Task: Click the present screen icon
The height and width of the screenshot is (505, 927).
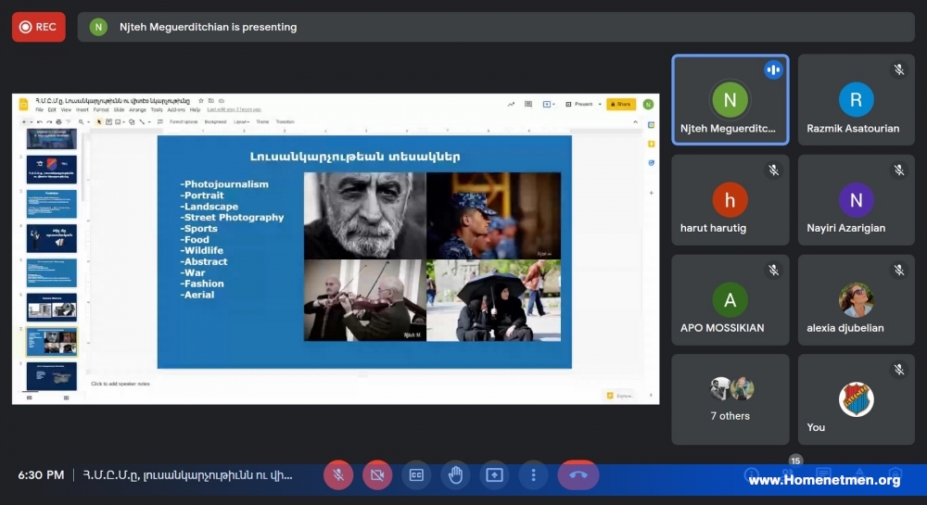Action: [494, 474]
